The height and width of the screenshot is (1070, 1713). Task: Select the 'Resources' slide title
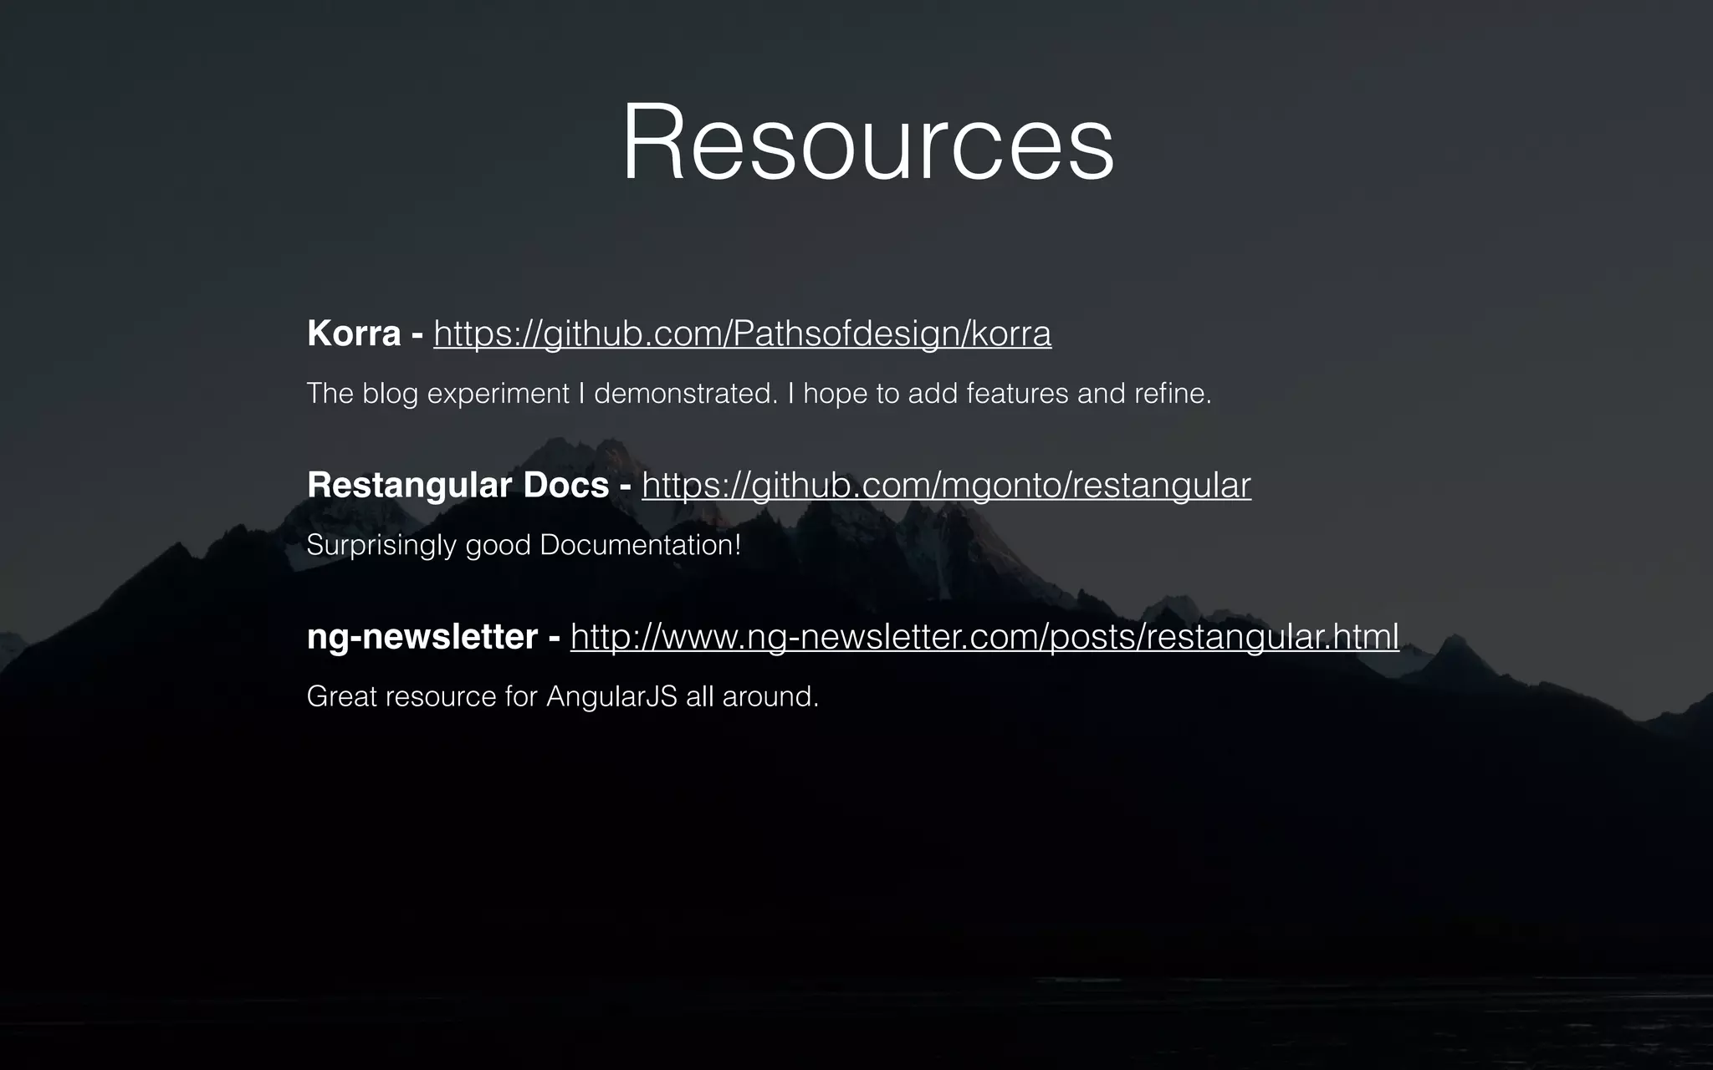(x=868, y=140)
